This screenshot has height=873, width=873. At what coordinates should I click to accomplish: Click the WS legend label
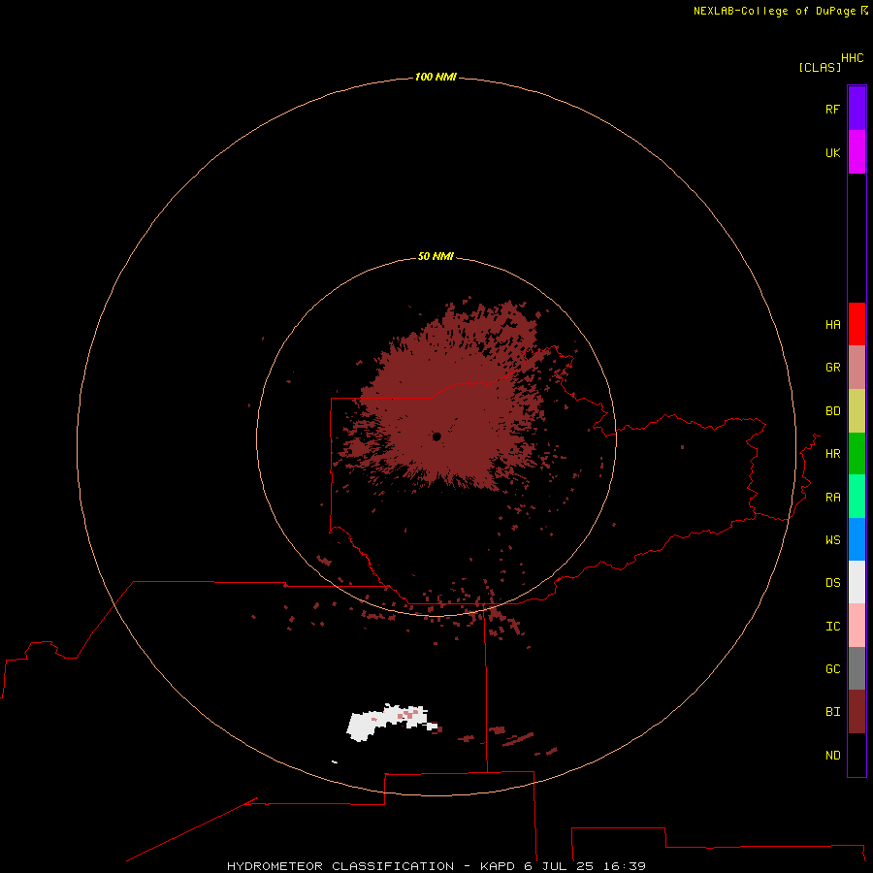click(832, 539)
